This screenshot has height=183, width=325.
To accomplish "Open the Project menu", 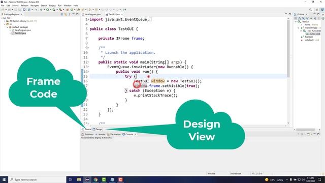I will (52, 6).
